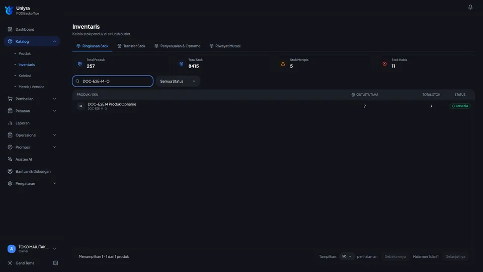Click the Katalog box icon
The image size is (483, 272).
(x=10, y=41)
